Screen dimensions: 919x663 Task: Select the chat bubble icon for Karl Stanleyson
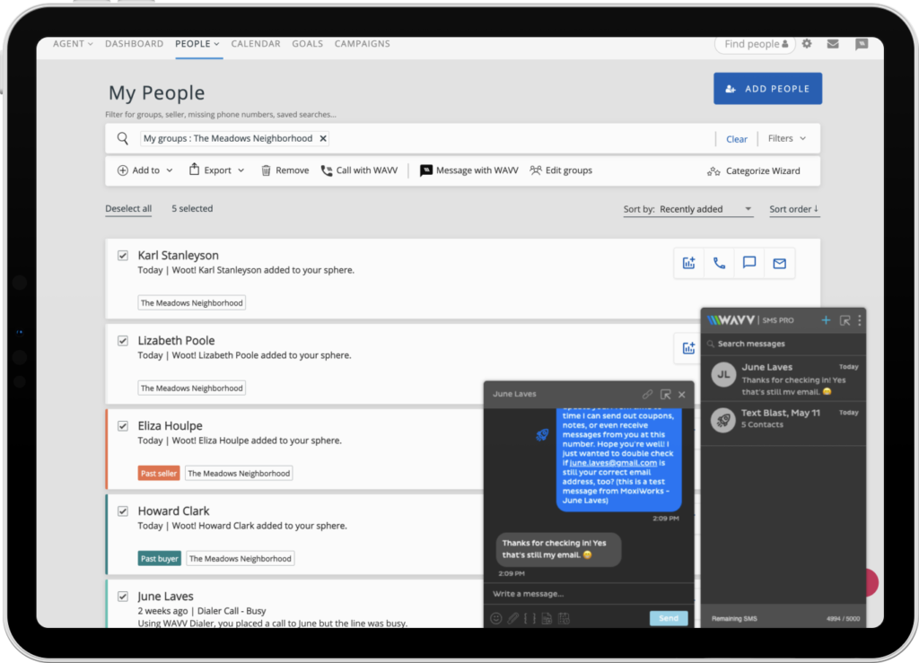tap(748, 263)
